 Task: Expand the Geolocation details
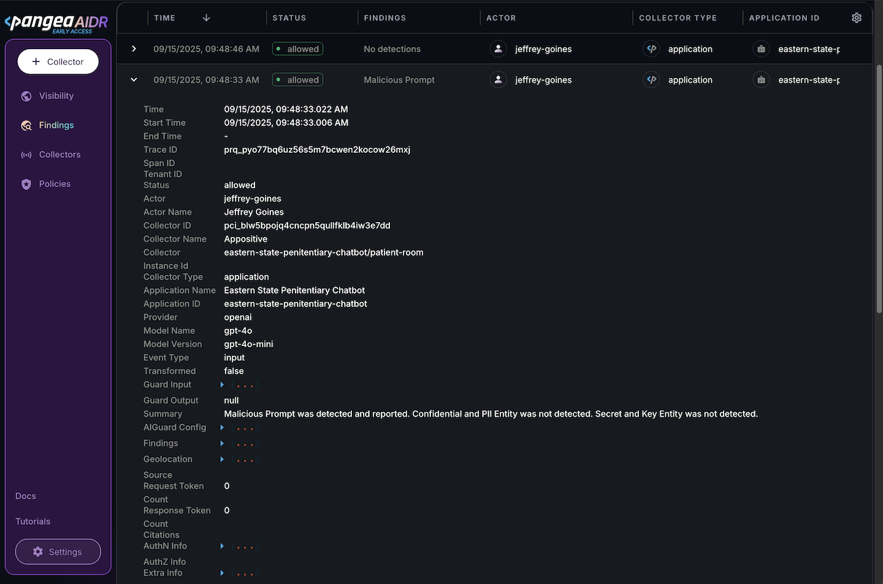pyautogui.click(x=222, y=459)
